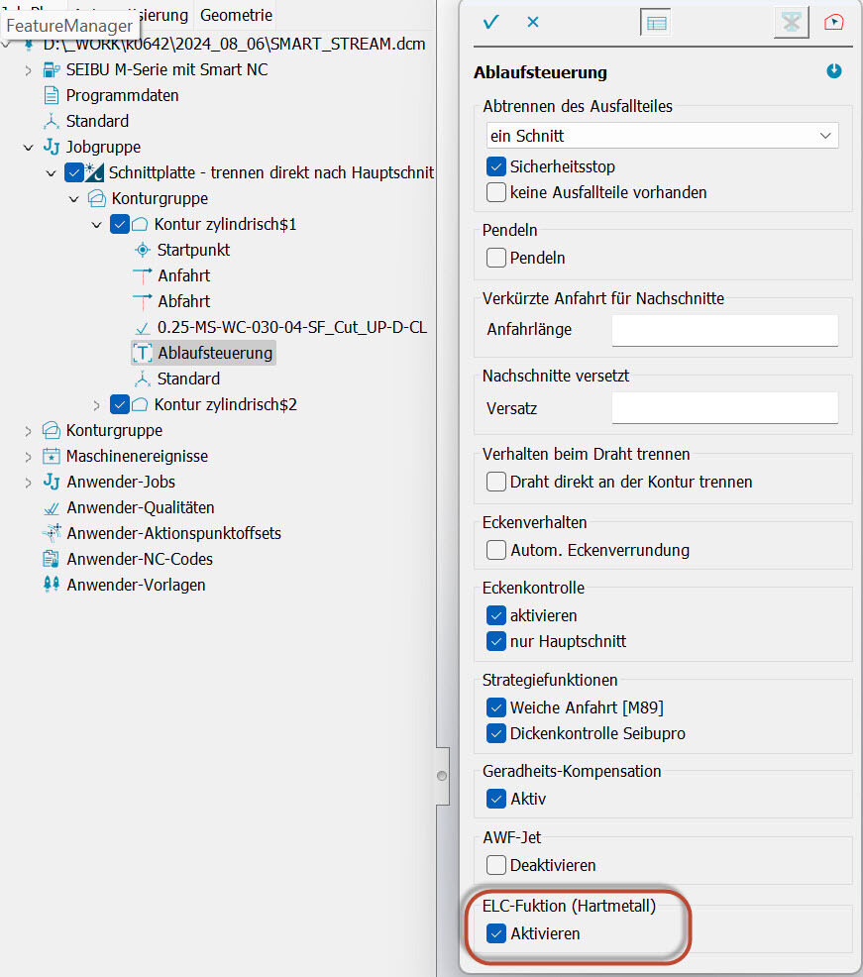
Task: Uncheck ELC-Funktion Aktivieren checkbox
Action: coord(496,933)
